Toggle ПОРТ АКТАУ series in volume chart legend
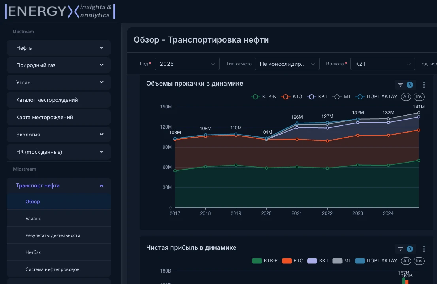The image size is (437, 284). [376, 97]
